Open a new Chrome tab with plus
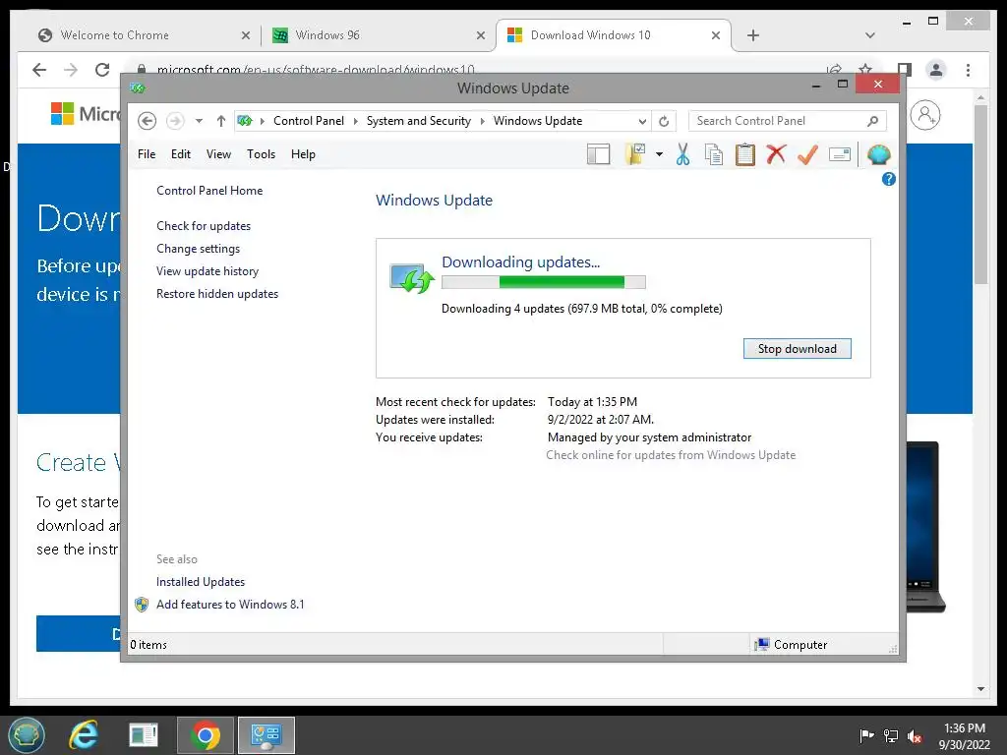Screen dimensions: 1007x755 [x=753, y=35]
